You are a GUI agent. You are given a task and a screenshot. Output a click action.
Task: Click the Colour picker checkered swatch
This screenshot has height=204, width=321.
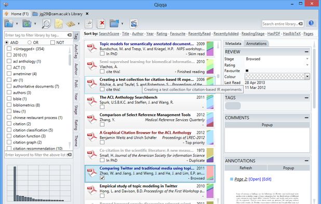click(x=275, y=77)
